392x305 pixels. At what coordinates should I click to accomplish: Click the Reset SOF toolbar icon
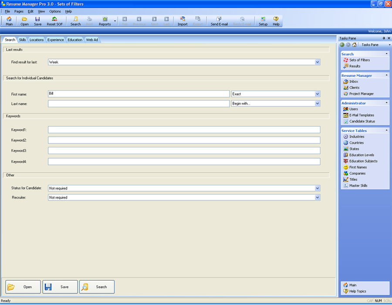pos(54,21)
